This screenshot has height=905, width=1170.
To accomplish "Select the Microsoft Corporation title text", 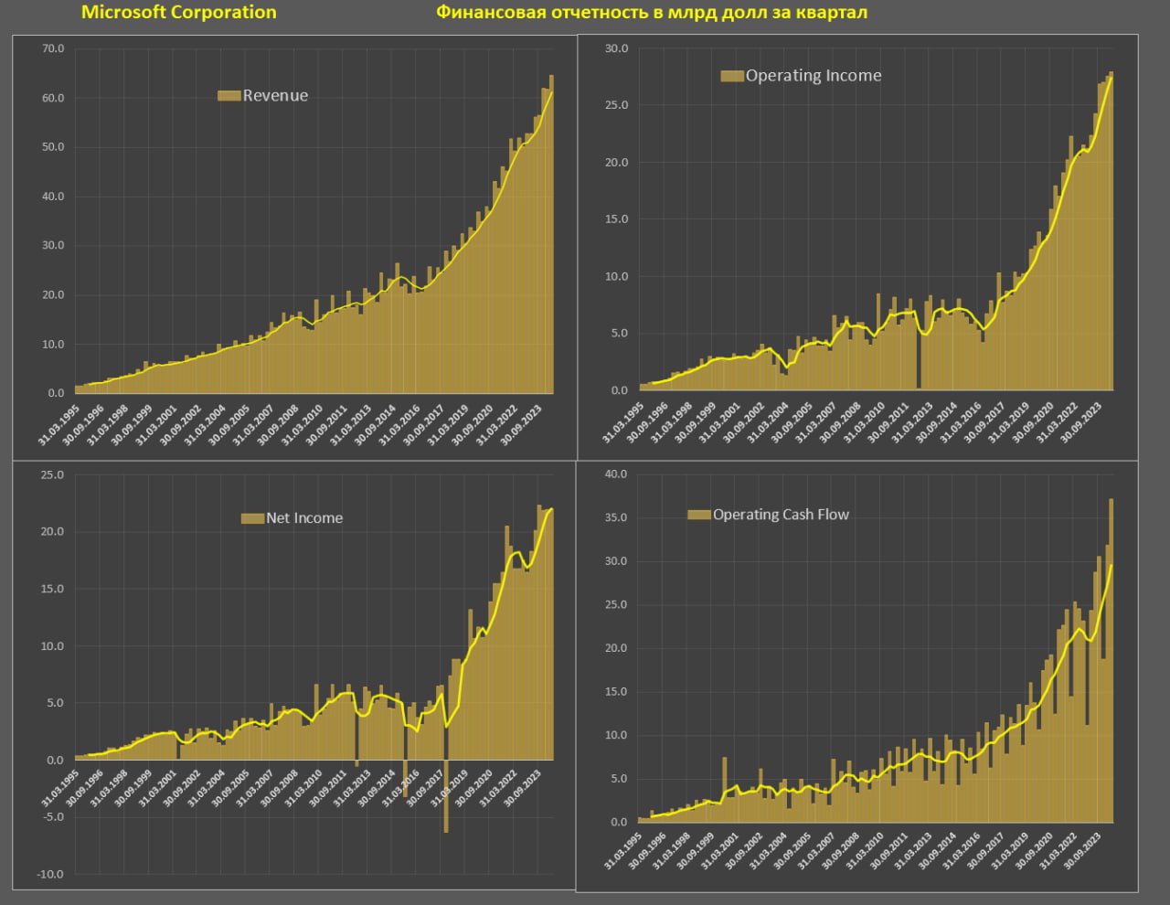I will 179,12.
